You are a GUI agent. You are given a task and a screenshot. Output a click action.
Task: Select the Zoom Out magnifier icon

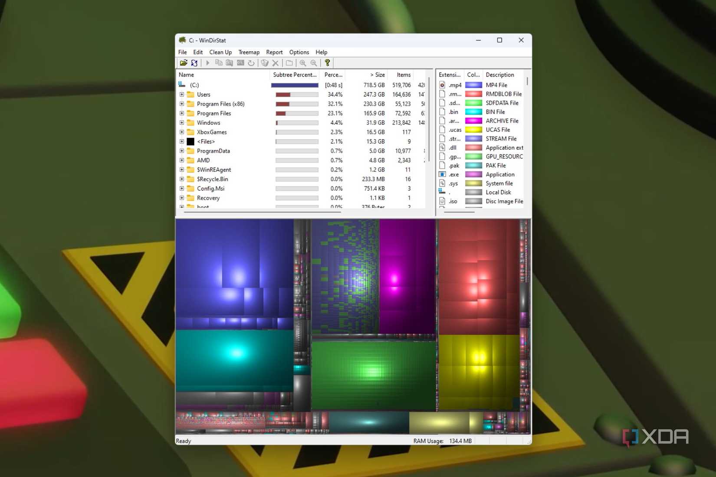coord(314,63)
